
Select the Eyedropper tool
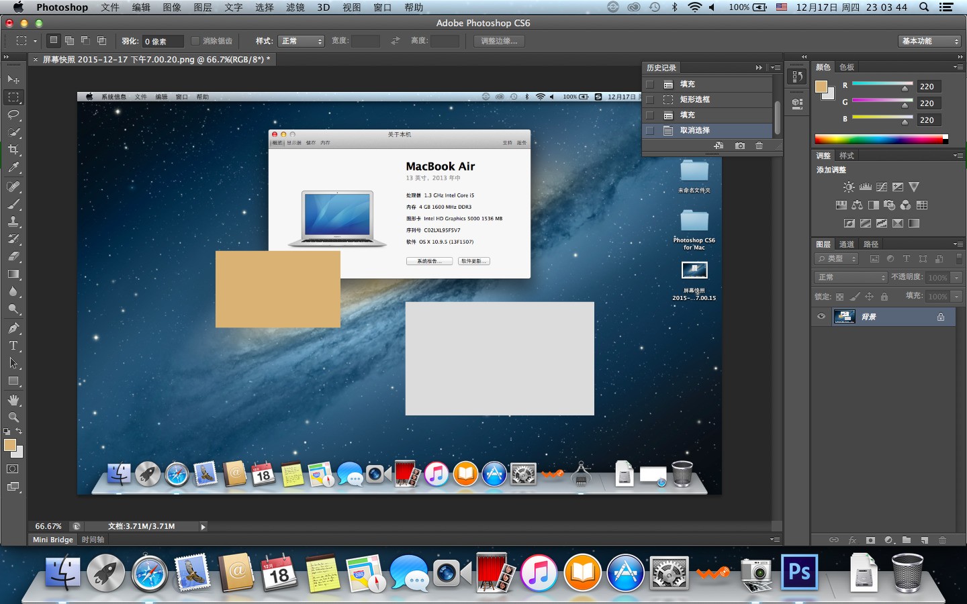coord(13,168)
